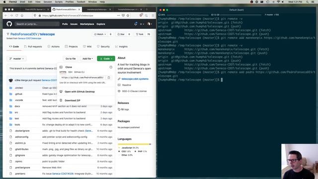Click the Firefox address bar URL
318x179 pixels.
pos(68,15)
